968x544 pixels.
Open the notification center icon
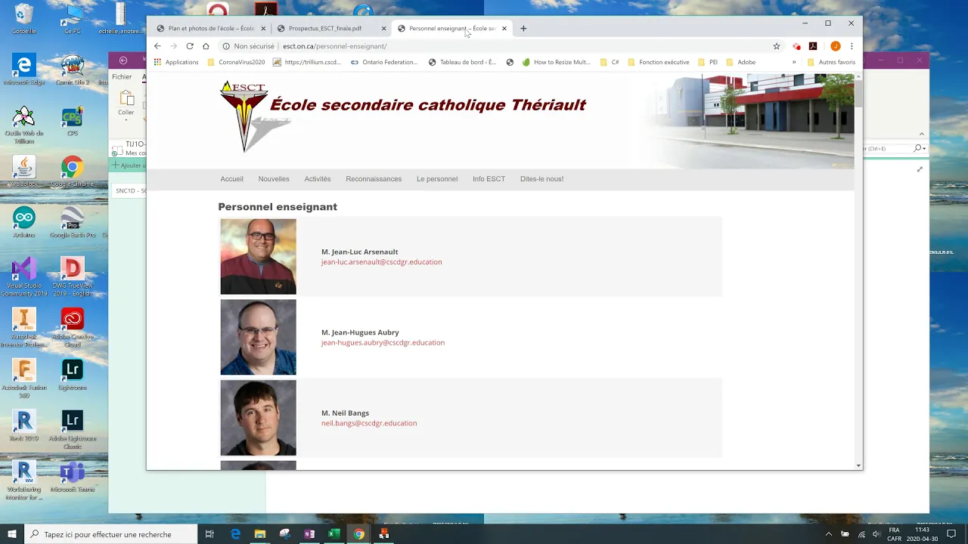pos(951,534)
